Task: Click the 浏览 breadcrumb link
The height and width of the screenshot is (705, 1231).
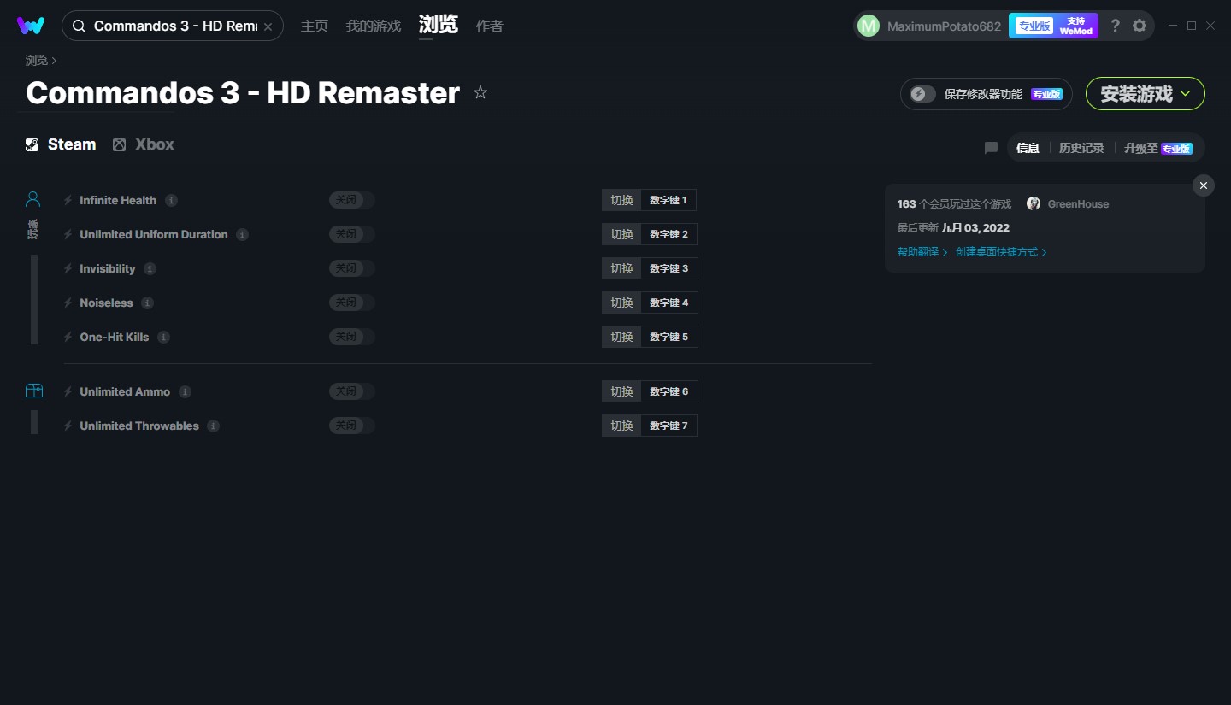Action: pyautogui.click(x=37, y=61)
